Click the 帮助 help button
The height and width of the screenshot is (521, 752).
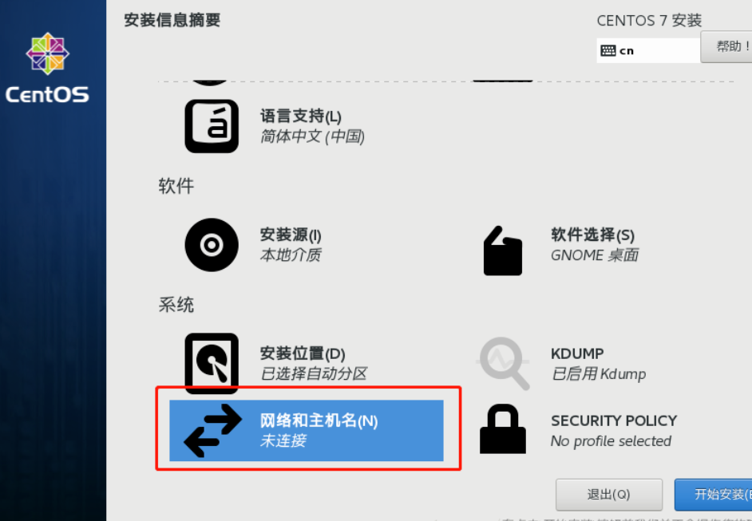(x=726, y=46)
